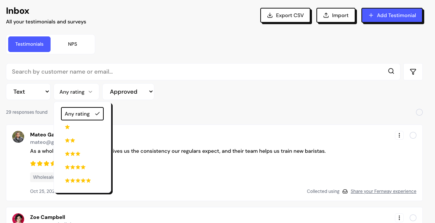Select Mateo's testimonial checkbox
Image resolution: width=435 pixels, height=223 pixels.
[x=413, y=135]
